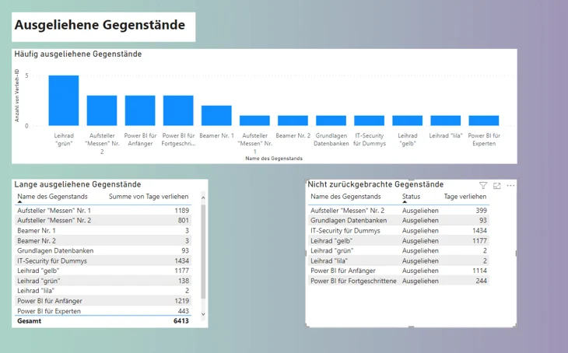This screenshot has width=568, height=353.
Task: Select the Leihrad "lila" bar in chart
Action: tap(446, 121)
